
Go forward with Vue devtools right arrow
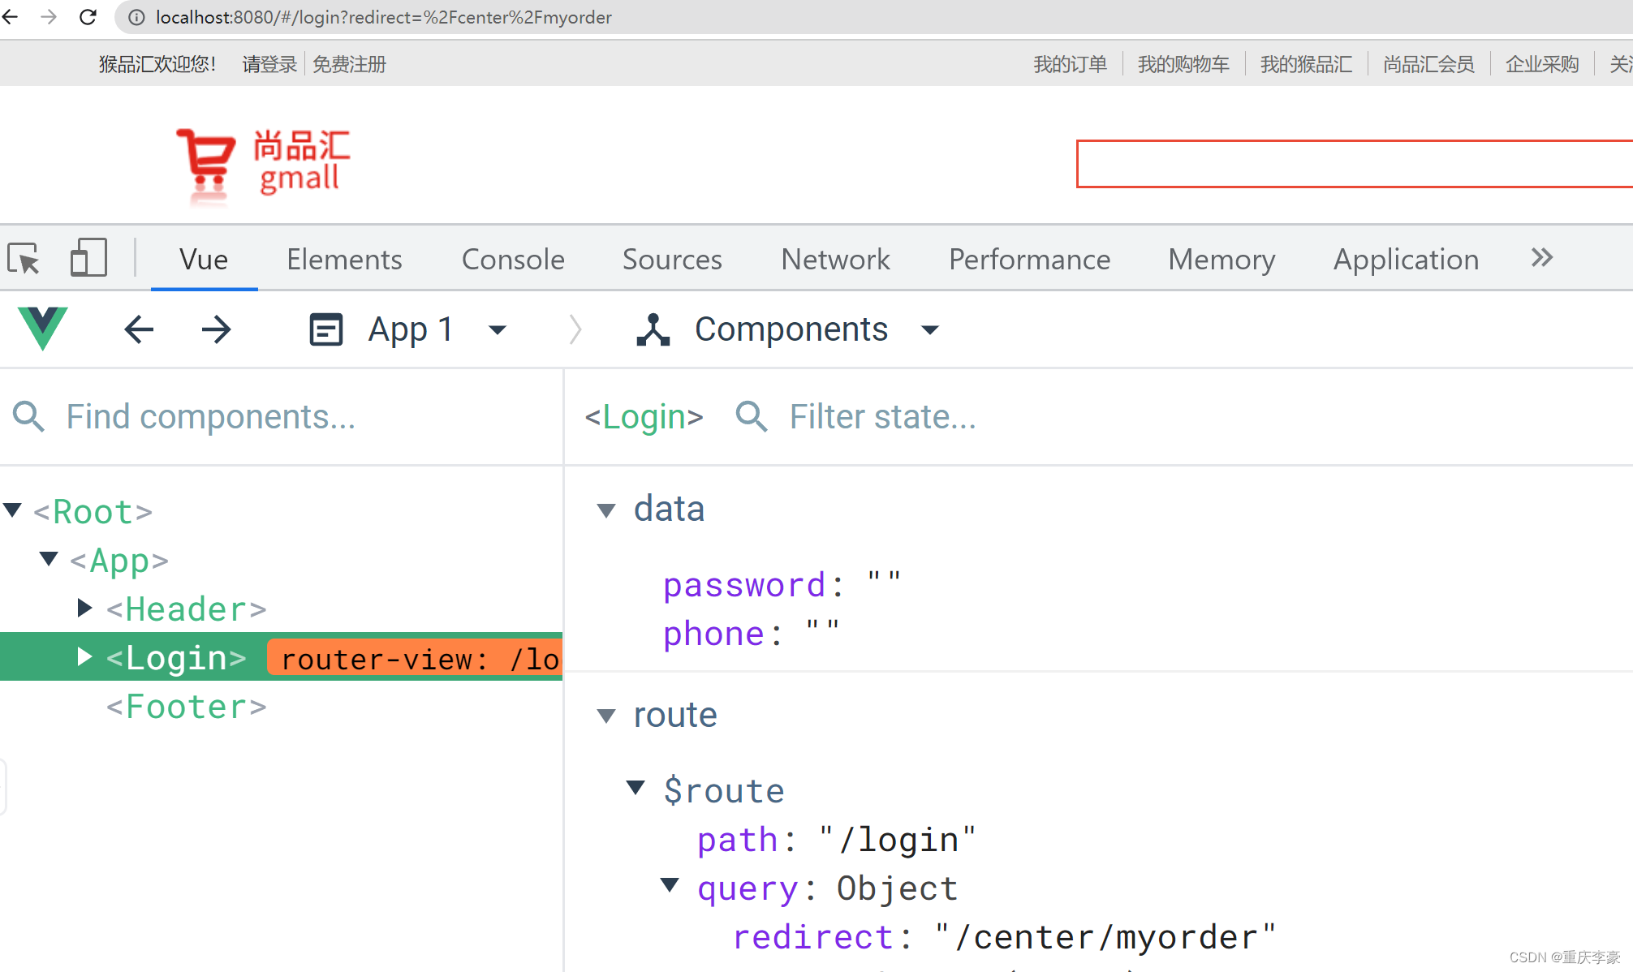216,329
